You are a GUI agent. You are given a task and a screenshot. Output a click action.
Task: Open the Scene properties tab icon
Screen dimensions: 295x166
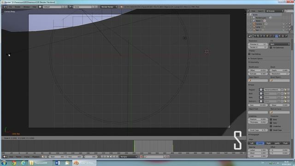(x=261, y=36)
